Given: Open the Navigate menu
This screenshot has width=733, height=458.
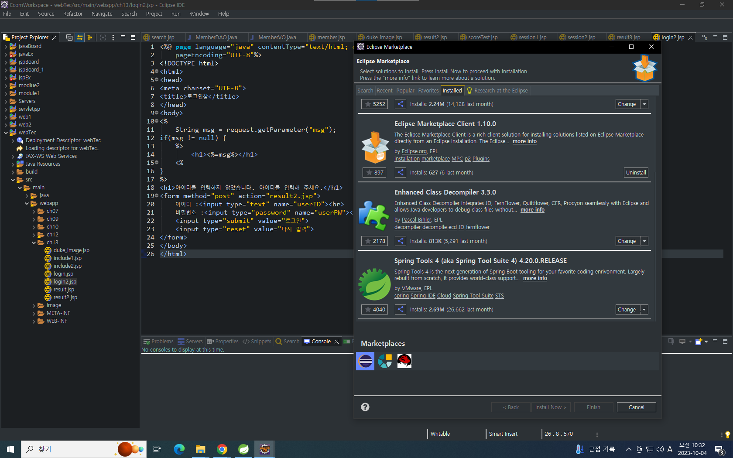Looking at the screenshot, I should click(x=102, y=14).
